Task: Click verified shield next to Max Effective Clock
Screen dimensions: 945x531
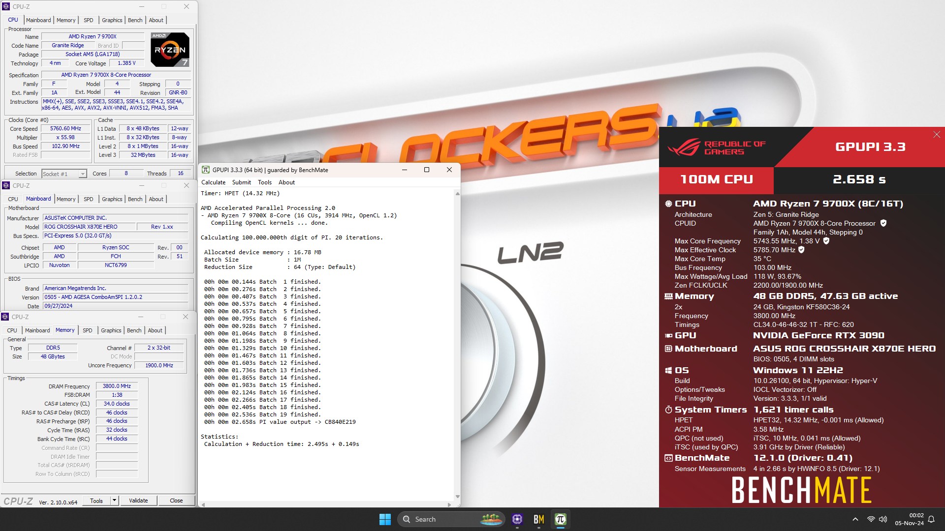Action: [x=801, y=250]
